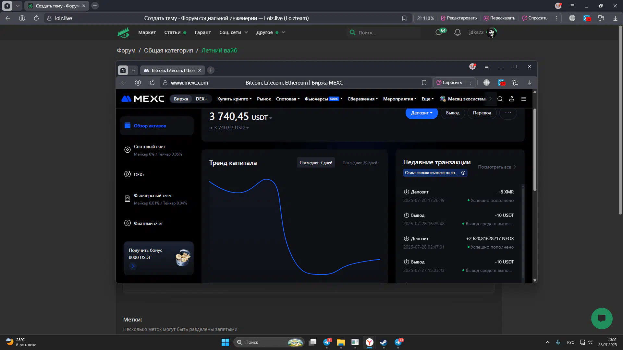Click the Перевод button

(x=482, y=113)
